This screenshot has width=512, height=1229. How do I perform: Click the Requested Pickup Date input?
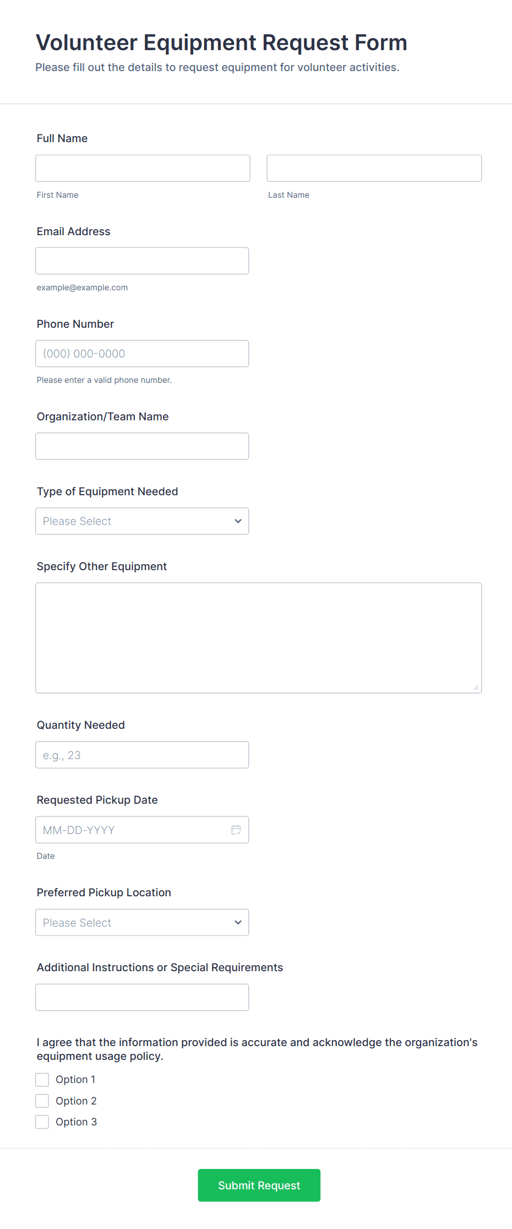(132, 830)
